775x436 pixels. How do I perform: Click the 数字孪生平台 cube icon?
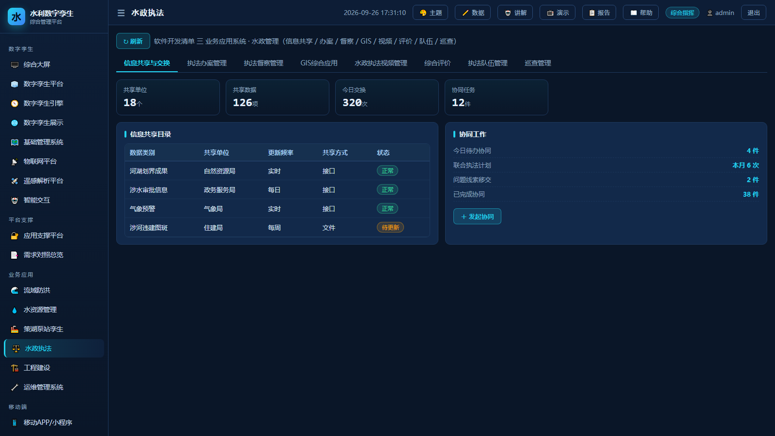15,84
